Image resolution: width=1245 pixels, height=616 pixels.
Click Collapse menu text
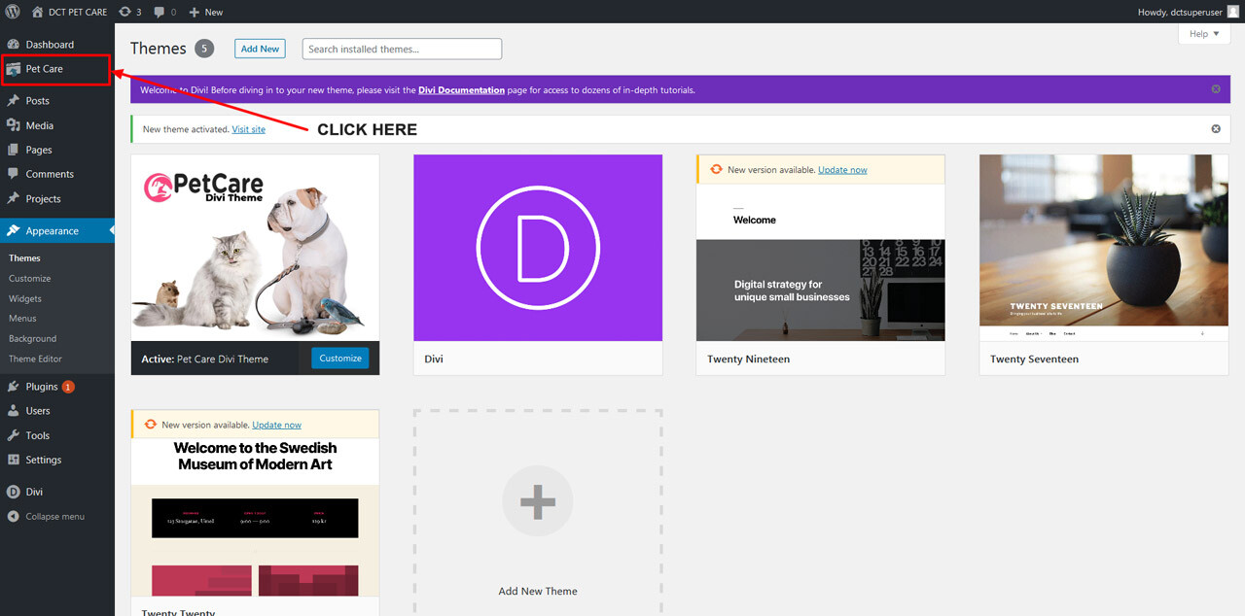pyautogui.click(x=55, y=517)
